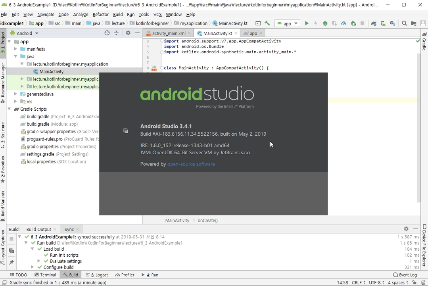Image resolution: width=428 pixels, height=286 pixels.
Task: Expand the manifests folder
Action: [x=15, y=49]
